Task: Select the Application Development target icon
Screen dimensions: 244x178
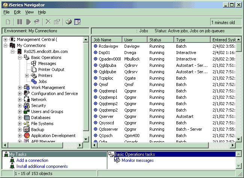Action: (x=27, y=136)
